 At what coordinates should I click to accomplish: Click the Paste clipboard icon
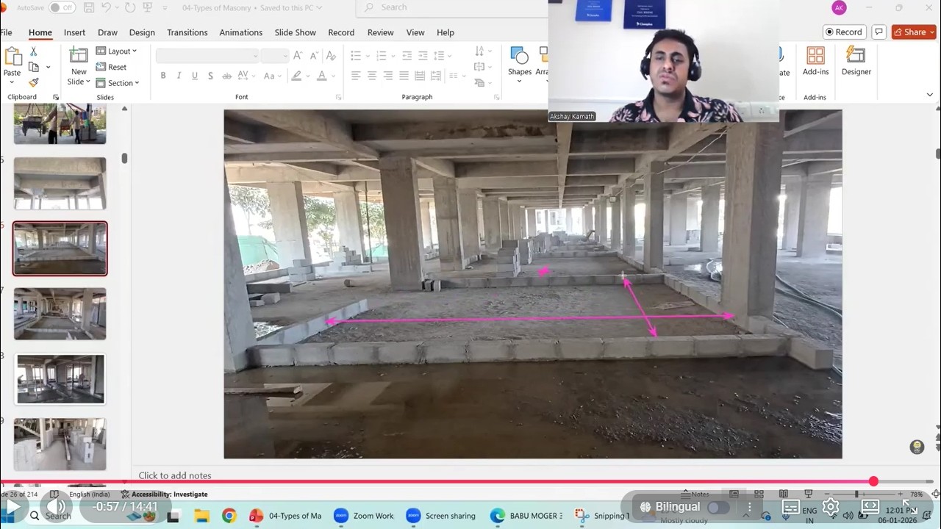click(x=12, y=57)
